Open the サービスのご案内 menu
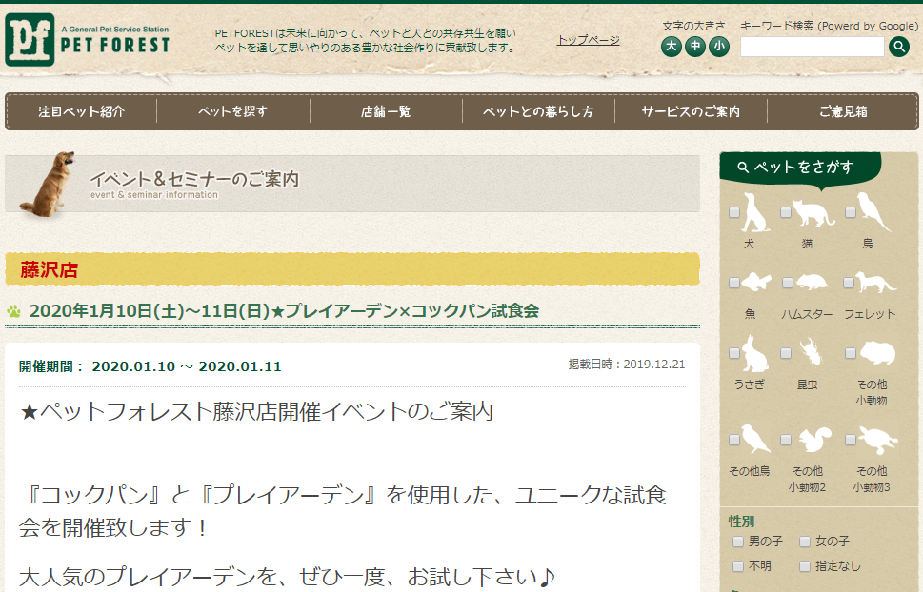The width and height of the screenshot is (923, 592). (x=692, y=111)
